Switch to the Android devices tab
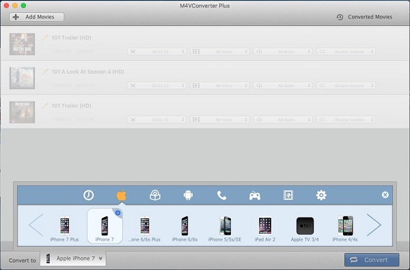This screenshot has width=410, height=270. coord(189,195)
